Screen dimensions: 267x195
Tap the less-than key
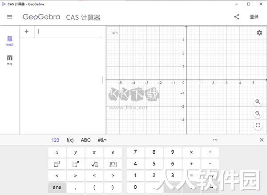click(x=57, y=175)
